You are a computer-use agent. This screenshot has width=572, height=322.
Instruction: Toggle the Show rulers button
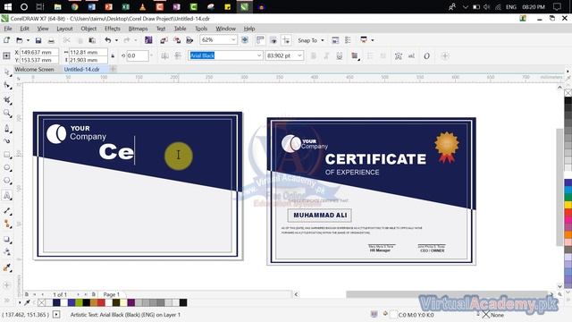[x=260, y=40]
